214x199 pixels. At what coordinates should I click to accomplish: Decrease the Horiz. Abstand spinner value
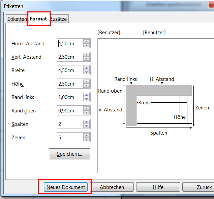87,45
